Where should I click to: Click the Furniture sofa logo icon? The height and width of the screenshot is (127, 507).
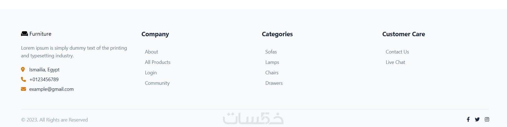pyautogui.click(x=24, y=34)
